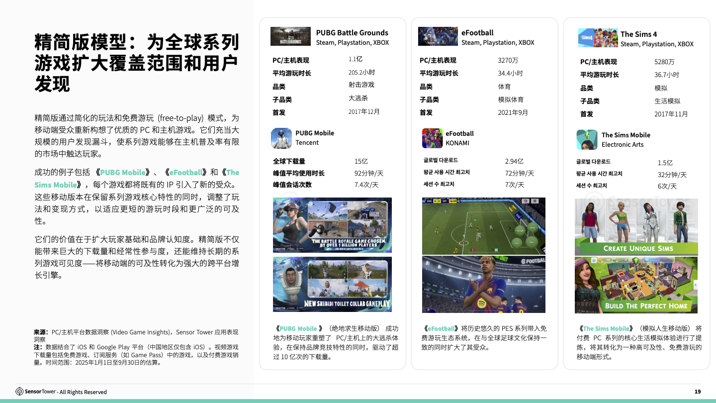Click the Tencent publisher label
Screen dimensions: 716x403
click(x=307, y=142)
